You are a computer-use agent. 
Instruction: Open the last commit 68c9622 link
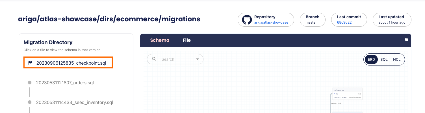344,22
